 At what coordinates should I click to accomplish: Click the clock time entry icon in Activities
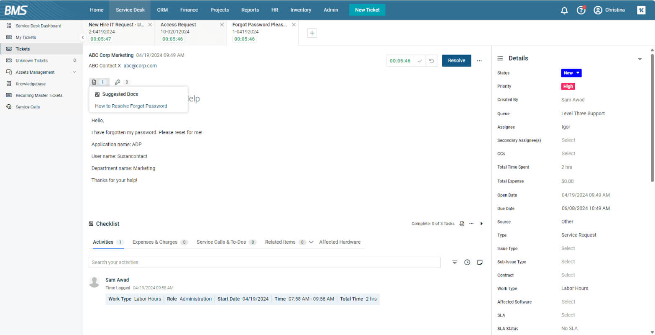tap(467, 262)
